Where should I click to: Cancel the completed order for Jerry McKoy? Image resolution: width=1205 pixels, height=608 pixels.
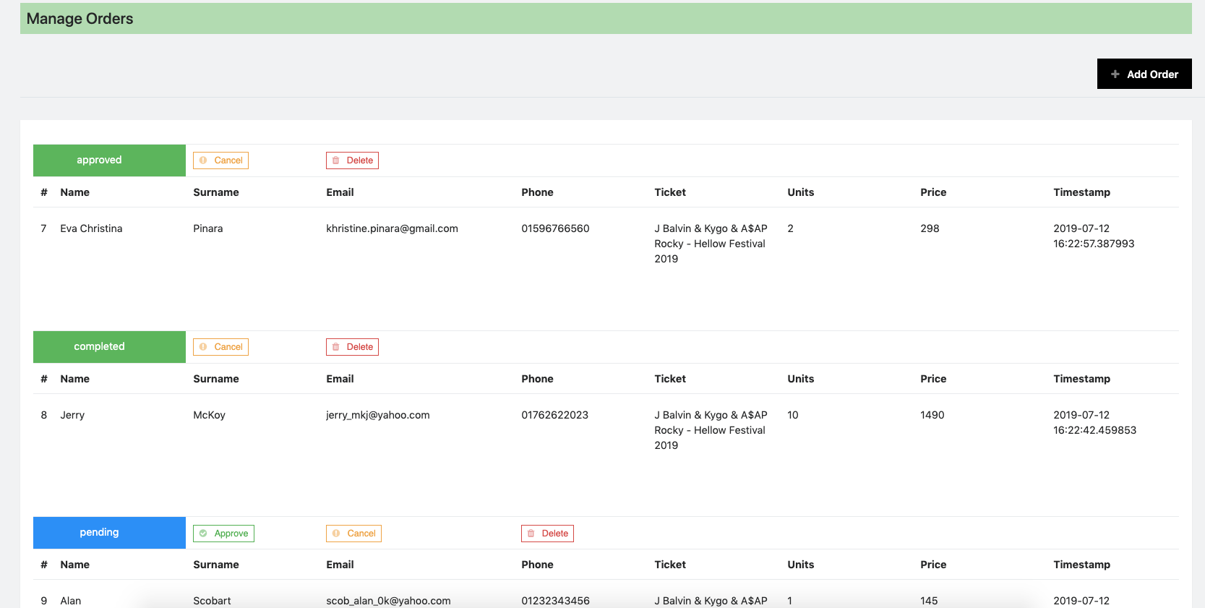220,347
